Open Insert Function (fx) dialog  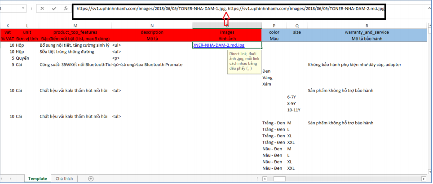pos(66,9)
